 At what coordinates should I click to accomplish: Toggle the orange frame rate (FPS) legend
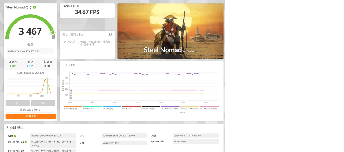click(x=73, y=108)
